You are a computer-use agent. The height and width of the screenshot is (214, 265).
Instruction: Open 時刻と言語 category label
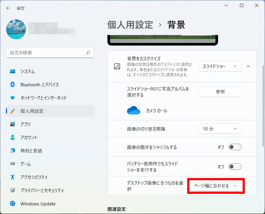point(31,150)
